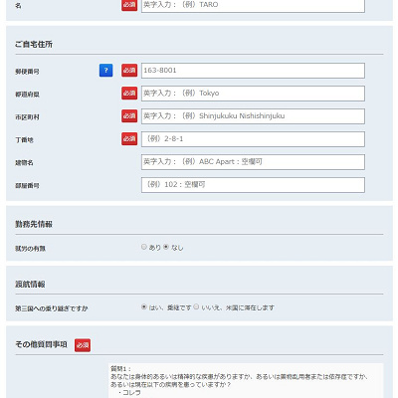
Task: Click the 部屋番号 field with 102 placeholder
Action: coord(253,185)
